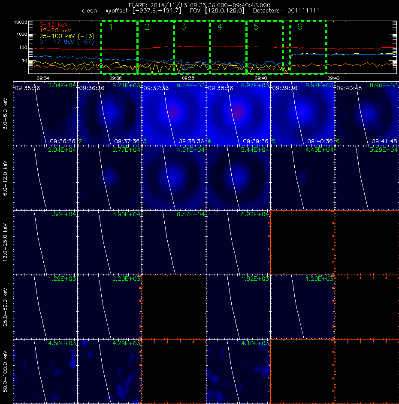Click the '50.0-100.0 keV' row label
The height and width of the screenshot is (404, 399).
[x=5, y=371]
